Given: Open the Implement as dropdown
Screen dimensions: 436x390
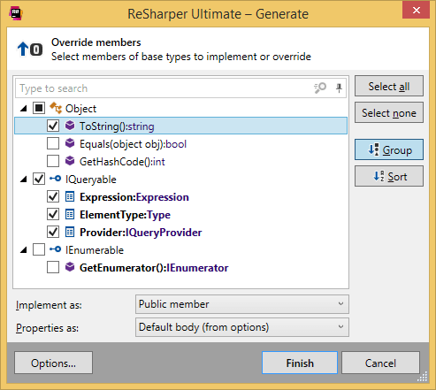Looking at the screenshot, I should 242,304.
